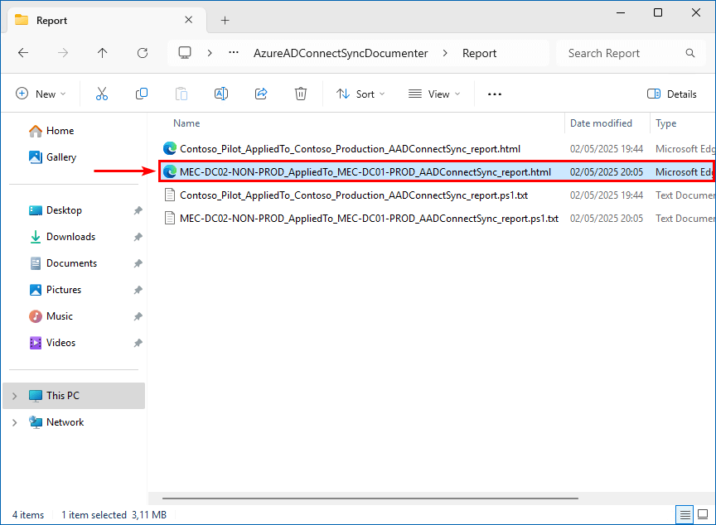Select This PC in navigation pane
This screenshot has height=525, width=716.
(74, 396)
